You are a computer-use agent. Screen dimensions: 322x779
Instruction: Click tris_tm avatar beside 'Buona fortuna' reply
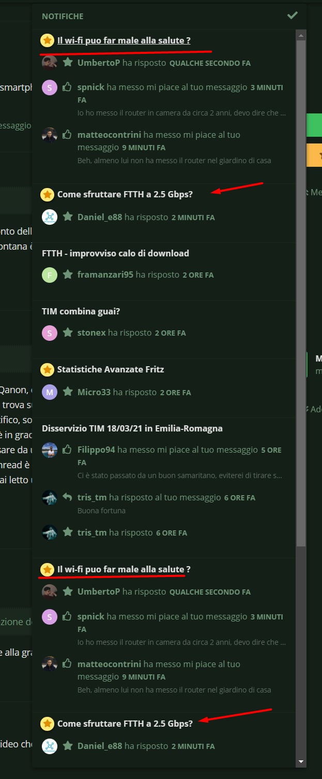pyautogui.click(x=50, y=498)
